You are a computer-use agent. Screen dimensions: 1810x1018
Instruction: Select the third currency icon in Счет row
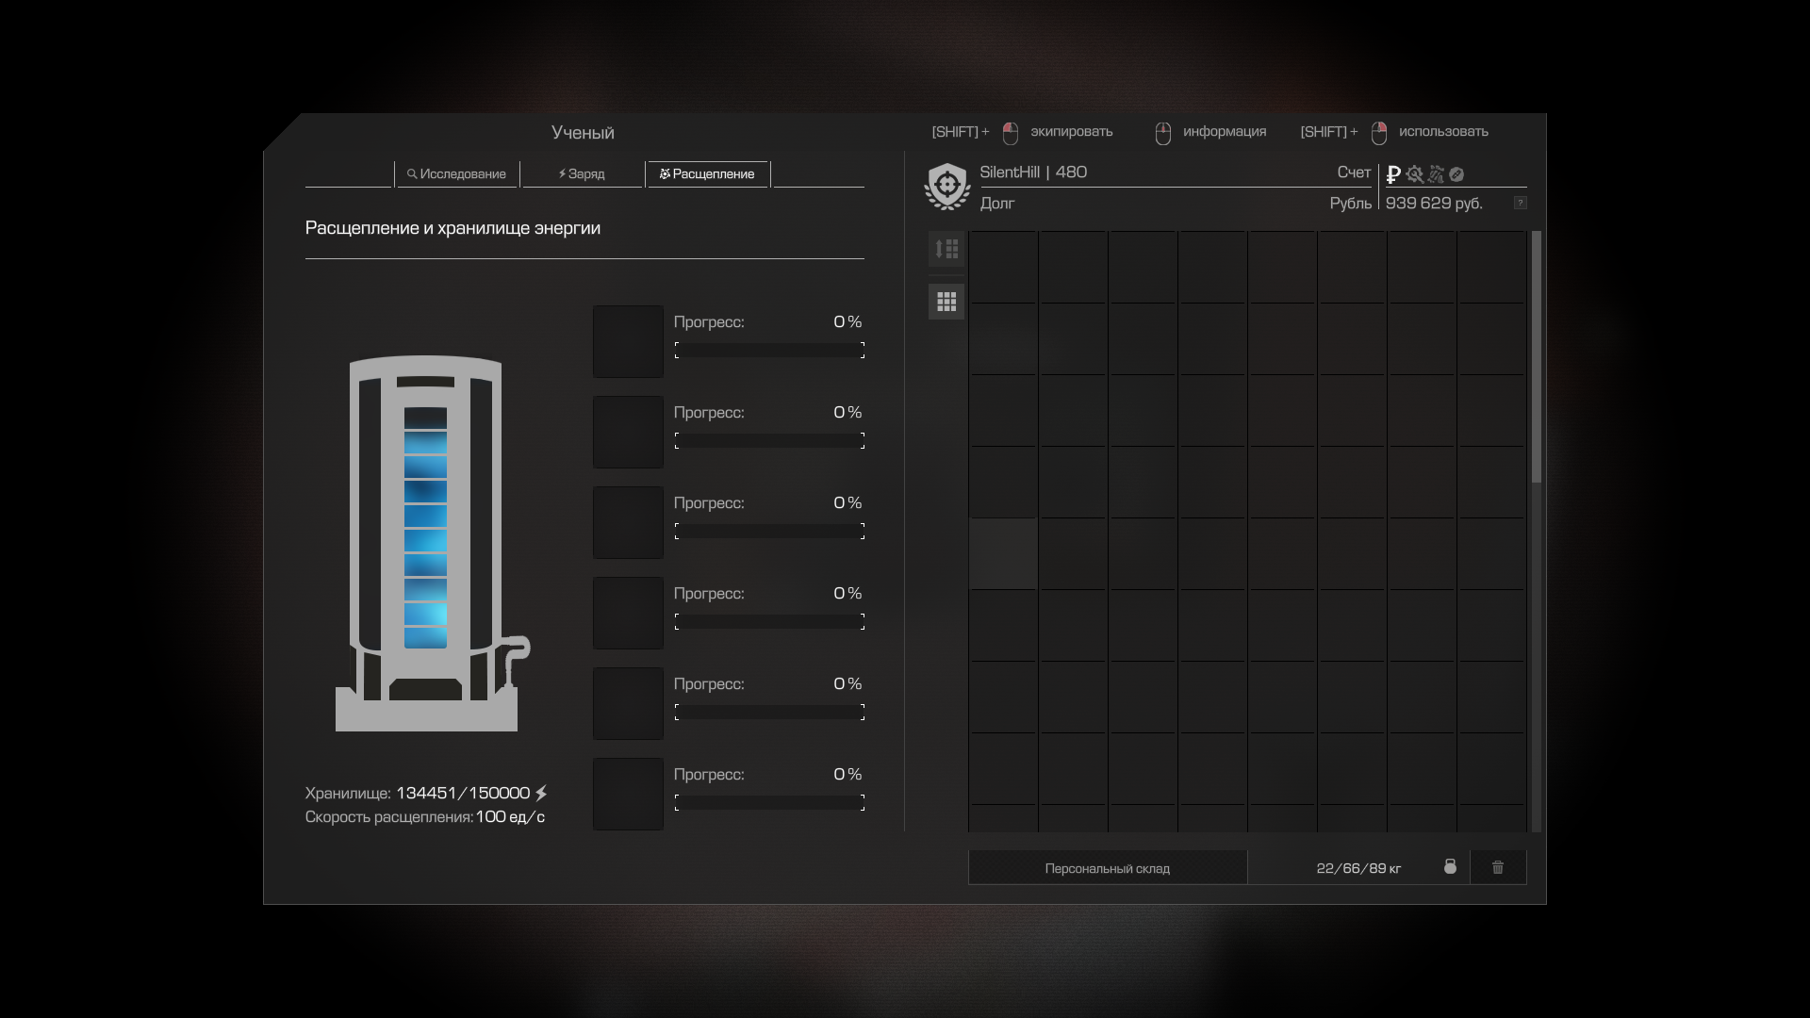(1436, 174)
